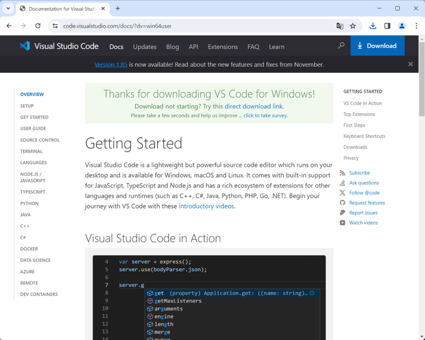The height and width of the screenshot is (340, 425).
Task: Open the search icon on the docs navbar
Action: point(341,46)
